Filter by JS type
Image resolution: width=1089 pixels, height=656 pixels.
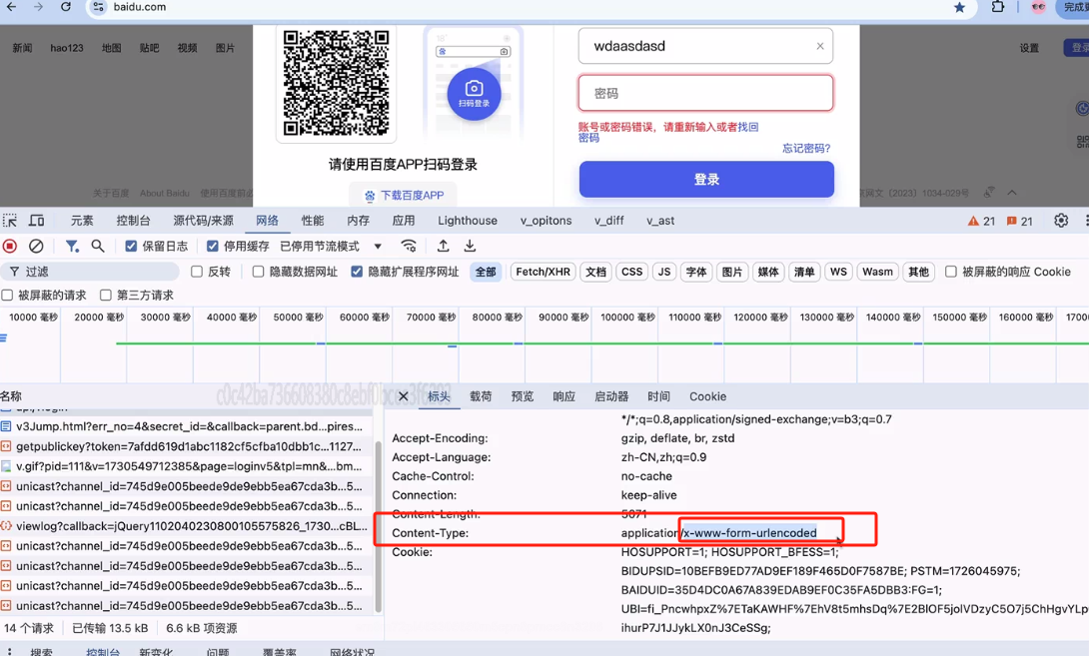click(664, 272)
